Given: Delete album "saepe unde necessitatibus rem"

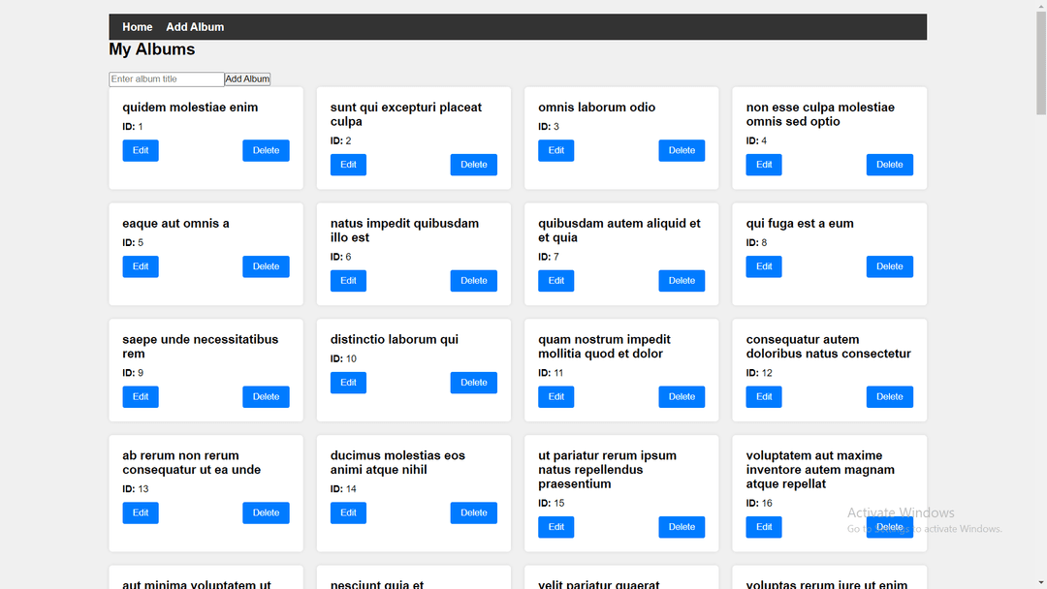Looking at the screenshot, I should [266, 397].
